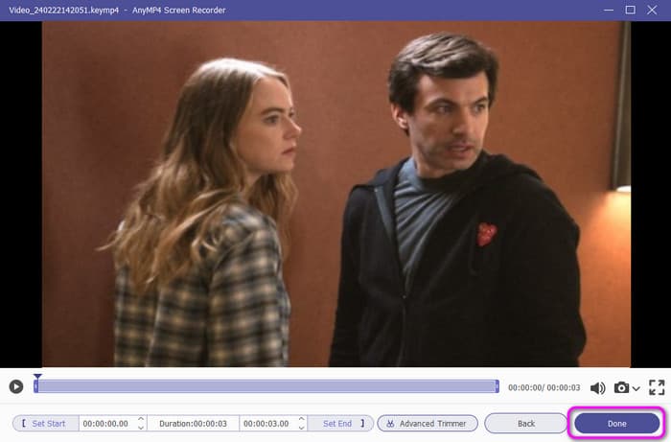The image size is (671, 442).
Task: Select the right trim end handle
Action: [x=497, y=386]
